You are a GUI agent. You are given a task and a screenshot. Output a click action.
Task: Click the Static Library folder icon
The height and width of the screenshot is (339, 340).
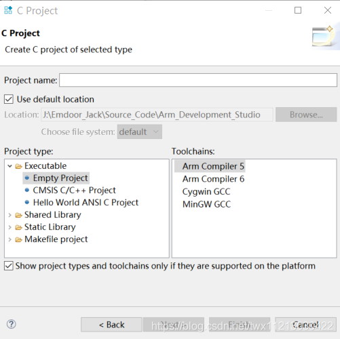[x=18, y=227]
